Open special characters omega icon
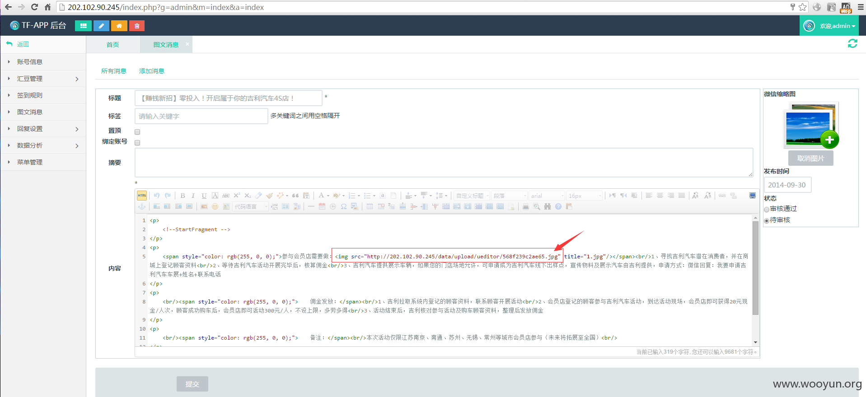This screenshot has height=397, width=866. [344, 206]
